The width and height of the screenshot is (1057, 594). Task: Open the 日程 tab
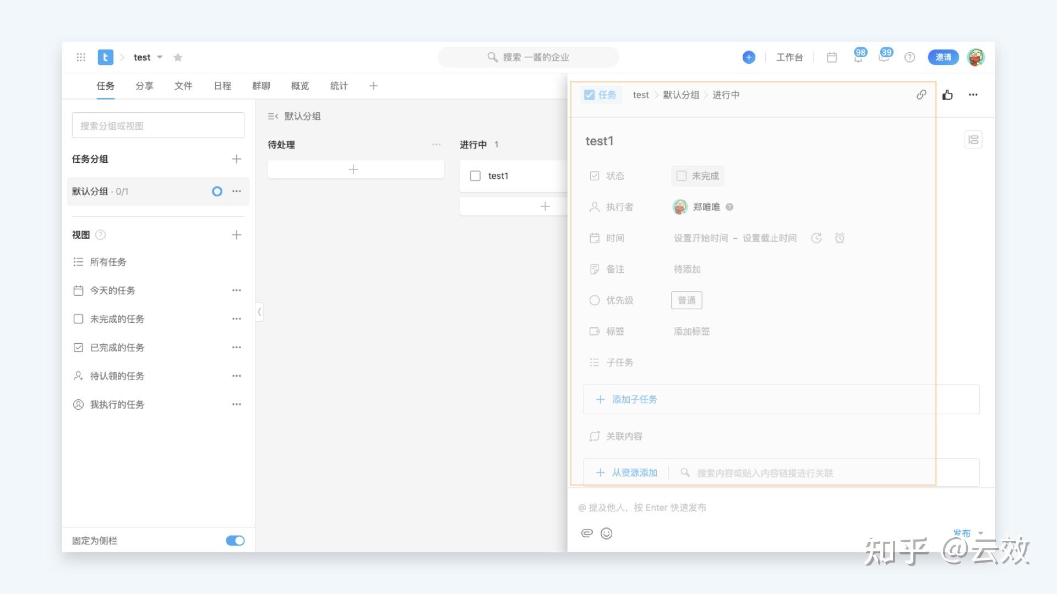coord(222,86)
